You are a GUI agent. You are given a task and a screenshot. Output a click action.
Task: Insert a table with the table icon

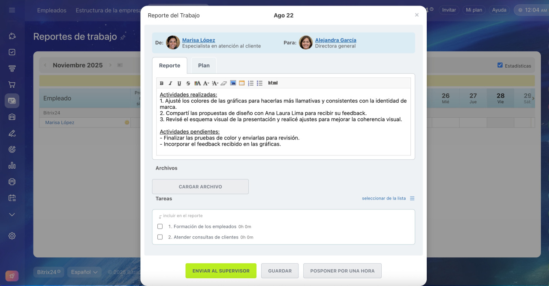pyautogui.click(x=242, y=83)
